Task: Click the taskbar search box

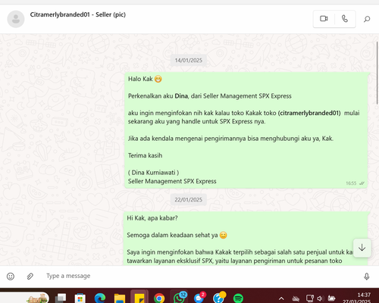Action: tap(24, 298)
